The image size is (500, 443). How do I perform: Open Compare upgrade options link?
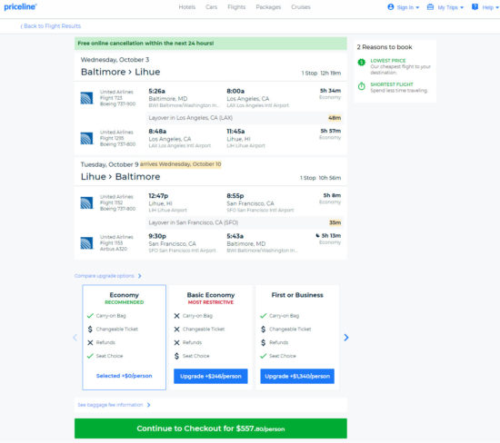105,276
